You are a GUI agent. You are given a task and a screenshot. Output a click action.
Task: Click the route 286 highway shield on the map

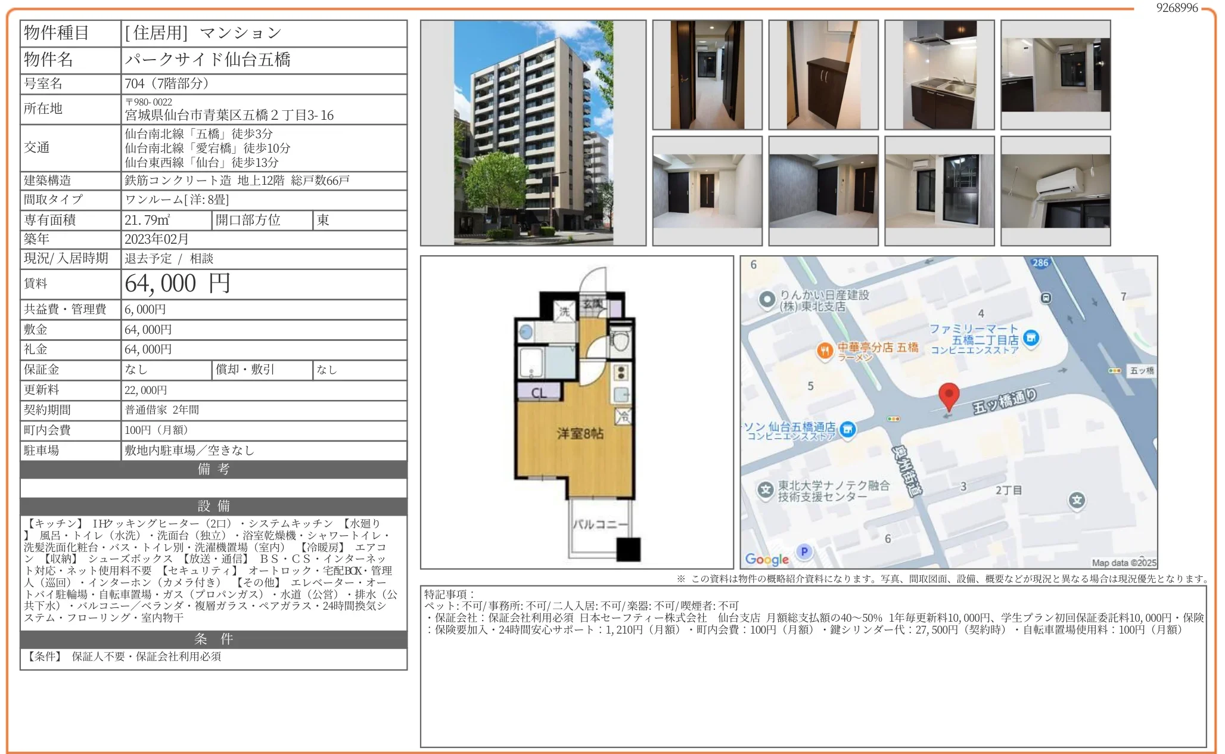[1041, 262]
